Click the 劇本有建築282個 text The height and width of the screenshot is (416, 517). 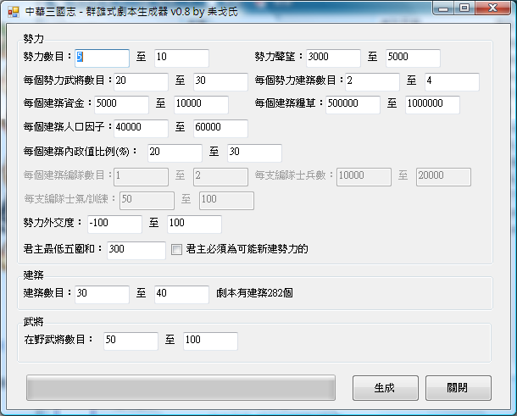(x=254, y=292)
